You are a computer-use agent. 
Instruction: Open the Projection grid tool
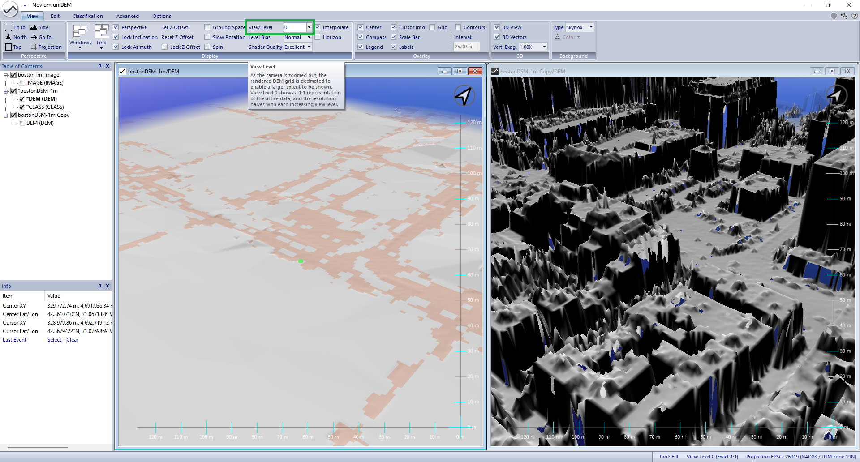tap(46, 47)
